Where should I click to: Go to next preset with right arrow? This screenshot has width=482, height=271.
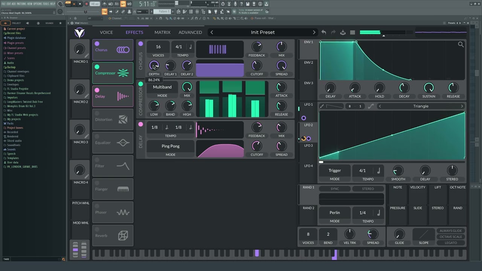(314, 32)
